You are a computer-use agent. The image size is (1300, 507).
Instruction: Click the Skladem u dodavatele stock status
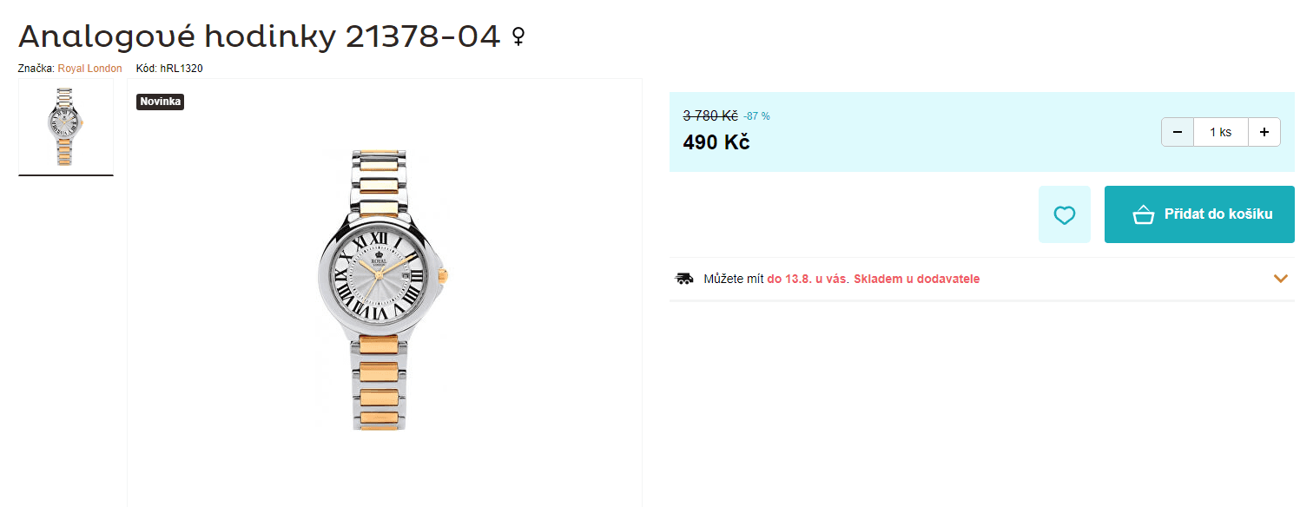[x=916, y=279]
